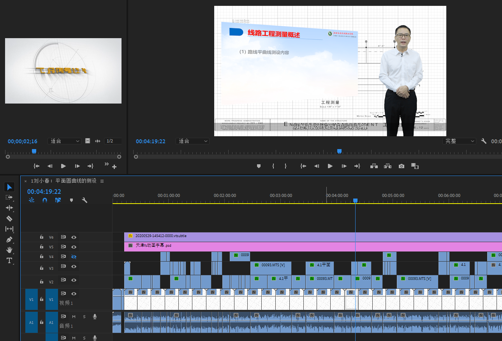502x341 pixels.
Task: Select the Type tool
Action: point(9,260)
